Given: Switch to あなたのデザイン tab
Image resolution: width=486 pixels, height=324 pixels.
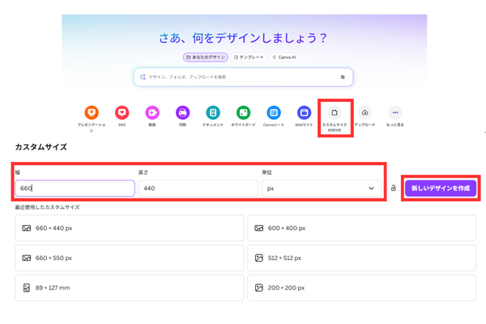Looking at the screenshot, I should tap(206, 58).
